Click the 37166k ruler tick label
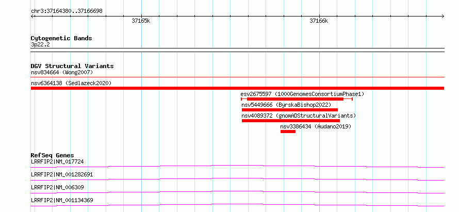Screen dimensions: 459x212 [319, 21]
